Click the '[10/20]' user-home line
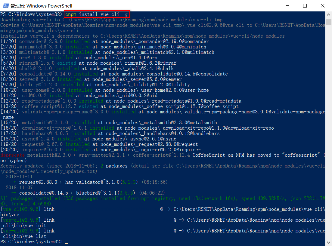 (105, 90)
